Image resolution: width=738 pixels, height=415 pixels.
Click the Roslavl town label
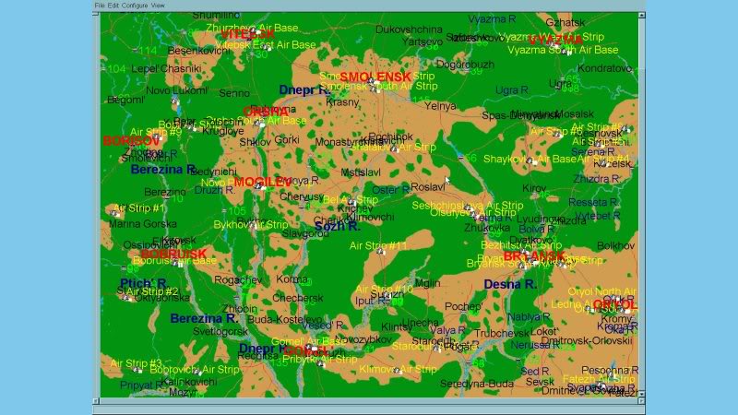pyautogui.click(x=428, y=187)
